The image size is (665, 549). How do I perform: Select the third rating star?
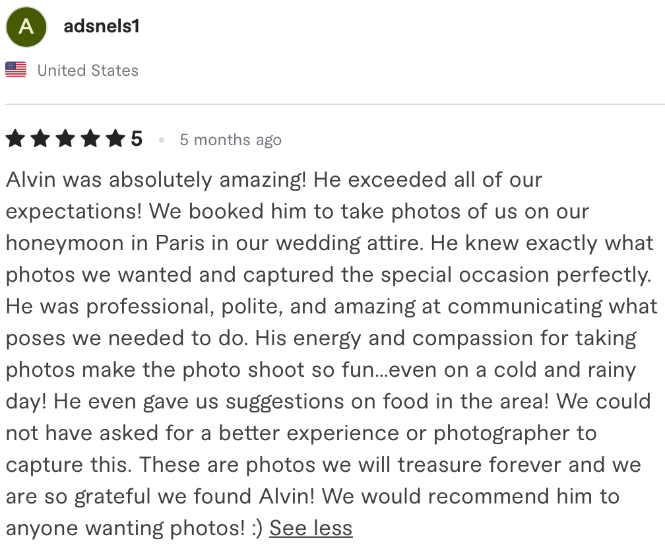pos(66,139)
